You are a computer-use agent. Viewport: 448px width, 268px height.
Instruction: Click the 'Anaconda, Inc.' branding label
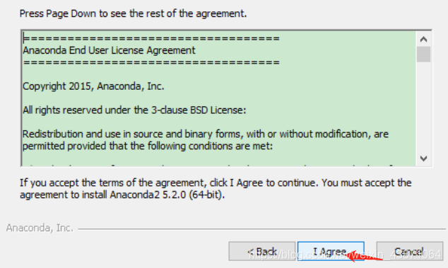(x=40, y=228)
